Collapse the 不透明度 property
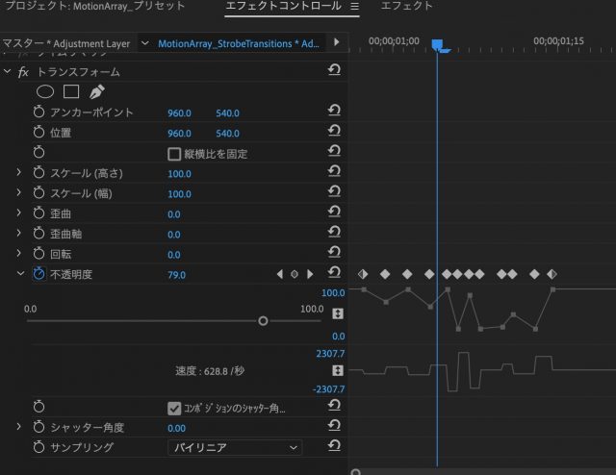Image resolution: width=616 pixels, height=475 pixels. click(x=18, y=274)
